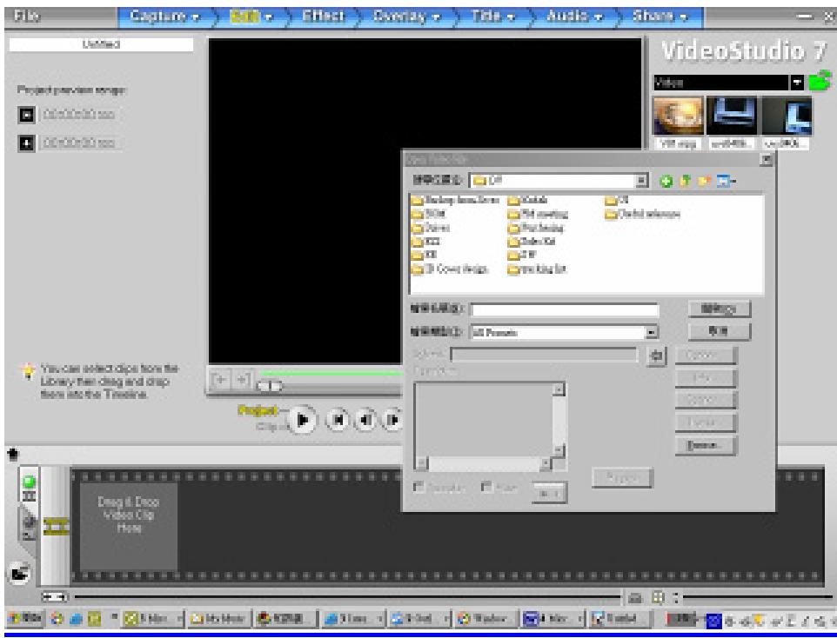Select the Drivers folder
Image resolution: width=837 pixels, height=638 pixels.
click(431, 228)
